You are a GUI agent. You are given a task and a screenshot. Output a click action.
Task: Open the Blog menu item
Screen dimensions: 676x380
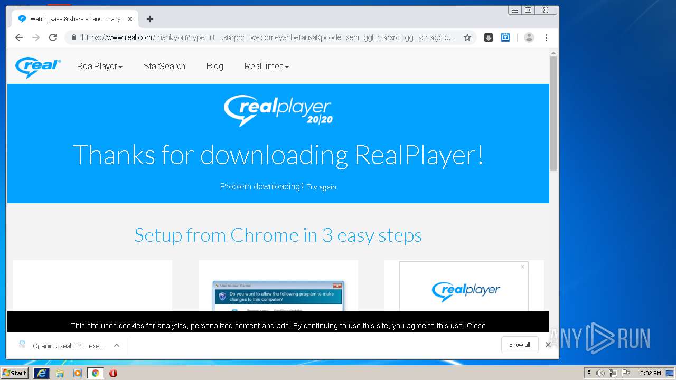pyautogui.click(x=215, y=66)
